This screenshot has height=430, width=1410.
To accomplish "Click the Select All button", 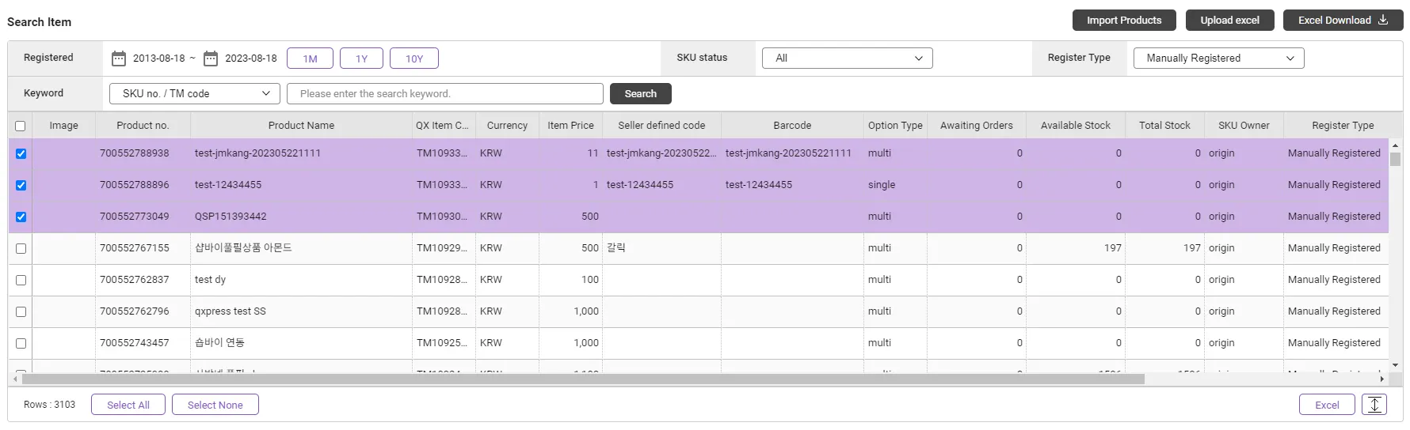I will point(128,405).
